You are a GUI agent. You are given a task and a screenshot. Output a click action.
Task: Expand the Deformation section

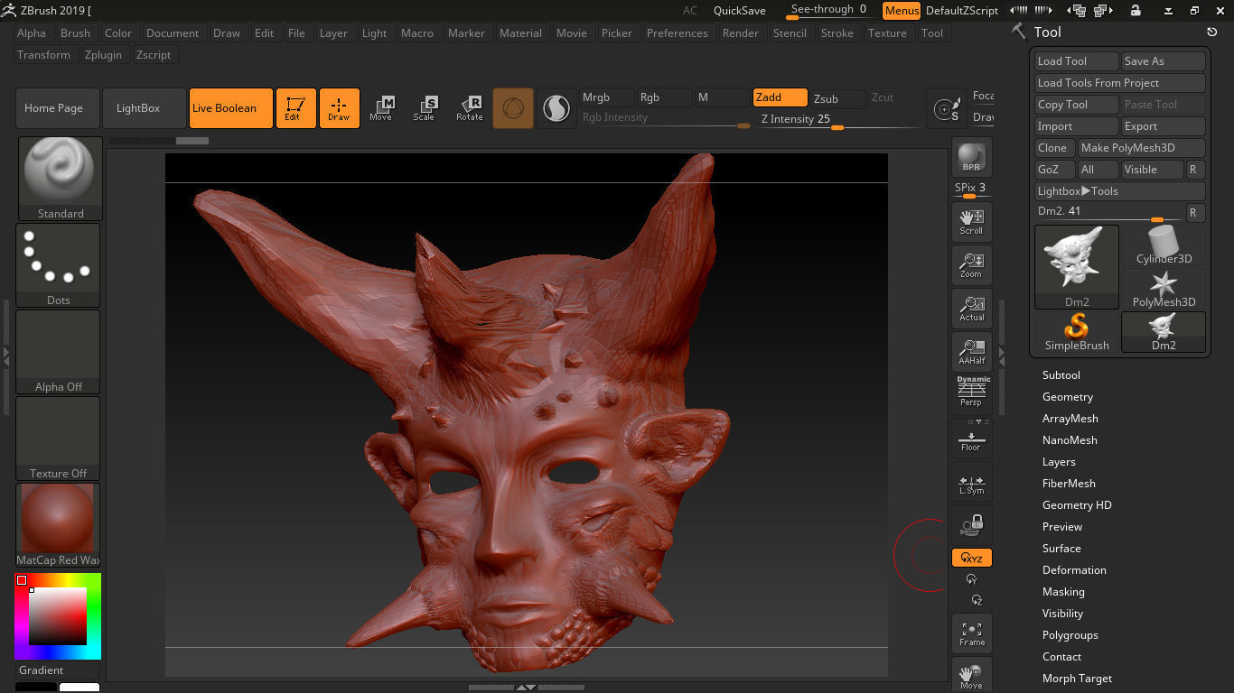(x=1074, y=570)
